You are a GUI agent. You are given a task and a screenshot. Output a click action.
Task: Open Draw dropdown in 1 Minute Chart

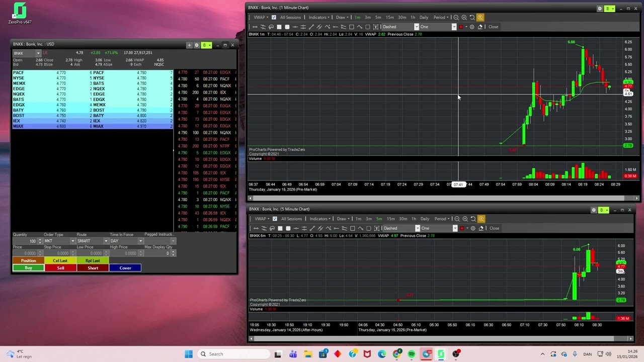coord(343,18)
